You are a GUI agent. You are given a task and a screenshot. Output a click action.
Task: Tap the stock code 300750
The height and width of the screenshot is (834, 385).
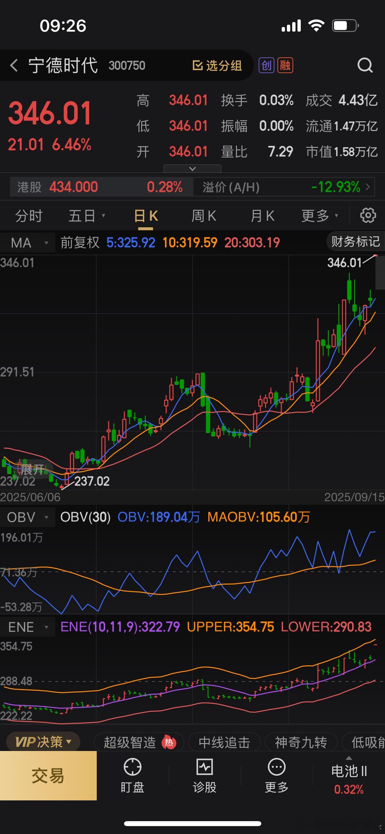pyautogui.click(x=127, y=66)
